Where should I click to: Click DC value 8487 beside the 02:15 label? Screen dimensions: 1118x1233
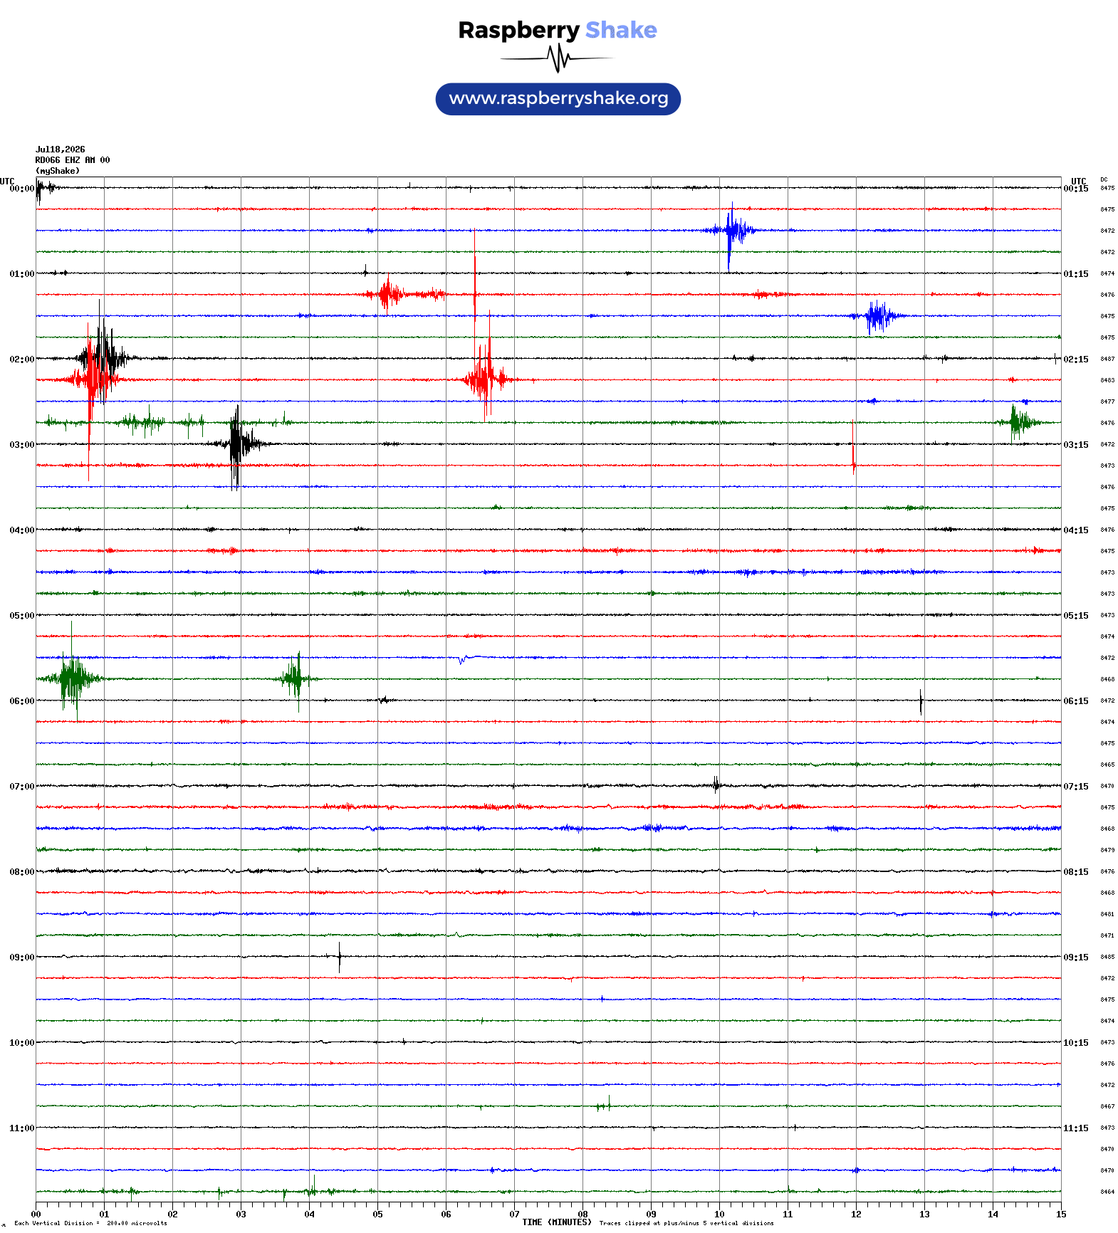[x=1108, y=360]
